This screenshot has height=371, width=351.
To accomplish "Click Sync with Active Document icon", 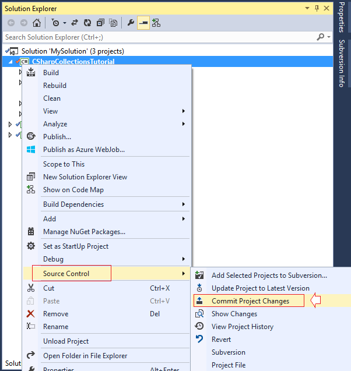I will (x=75, y=23).
